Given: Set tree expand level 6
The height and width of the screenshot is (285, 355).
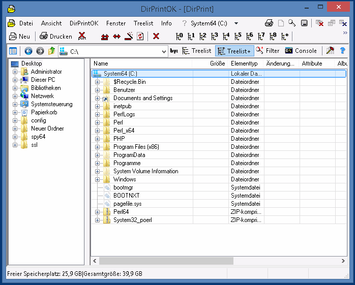Looking at the screenshot, I should coord(250,36).
